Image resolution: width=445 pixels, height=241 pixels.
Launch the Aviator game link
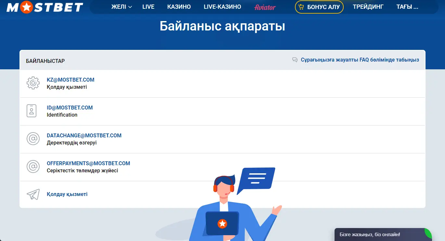coord(265,7)
